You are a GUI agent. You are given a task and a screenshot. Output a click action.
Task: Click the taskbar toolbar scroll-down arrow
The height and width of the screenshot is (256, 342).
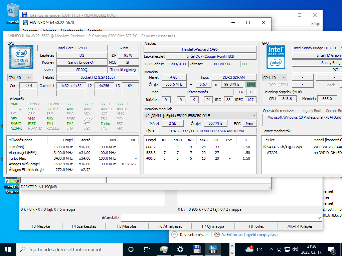pos(232,253)
